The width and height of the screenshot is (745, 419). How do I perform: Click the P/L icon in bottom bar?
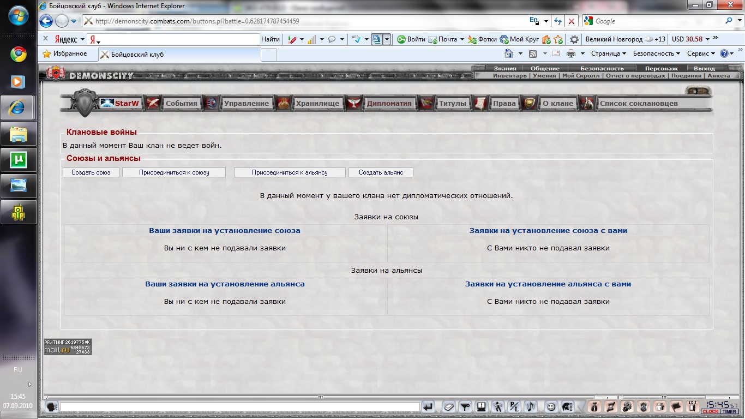pyautogui.click(x=514, y=406)
